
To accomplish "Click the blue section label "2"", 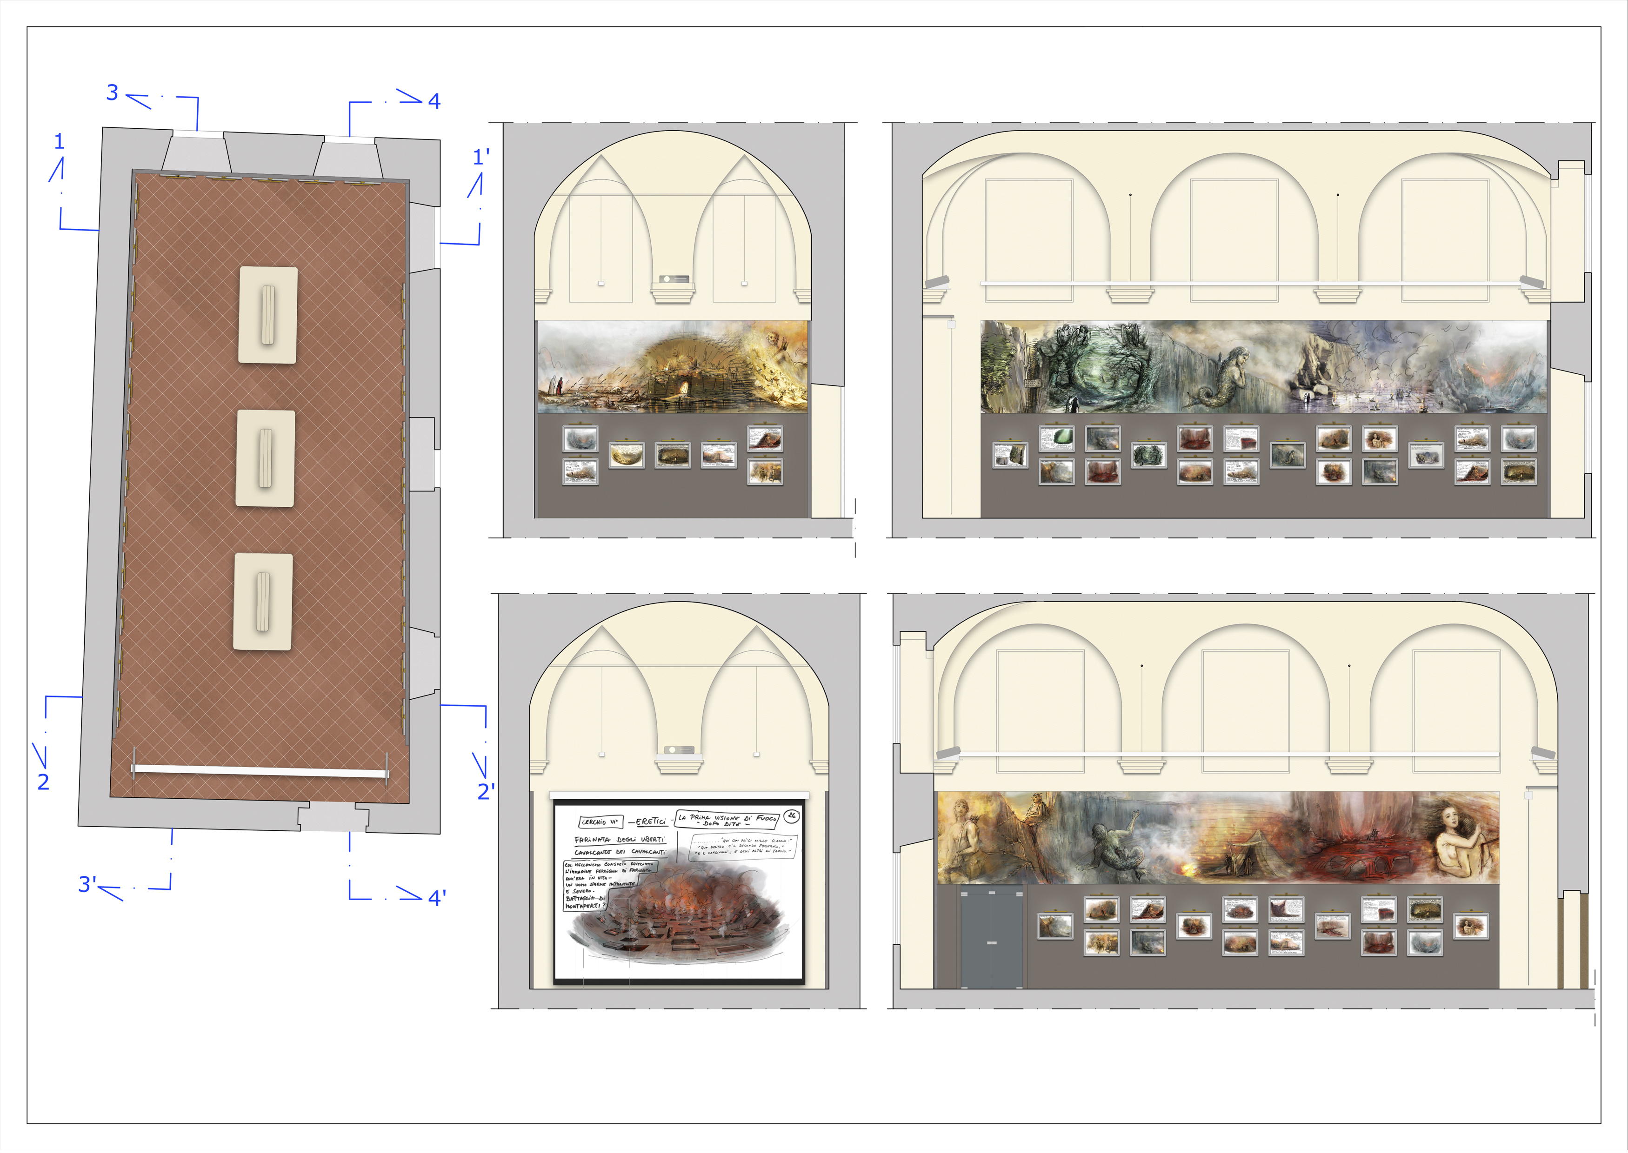I will click(x=43, y=782).
